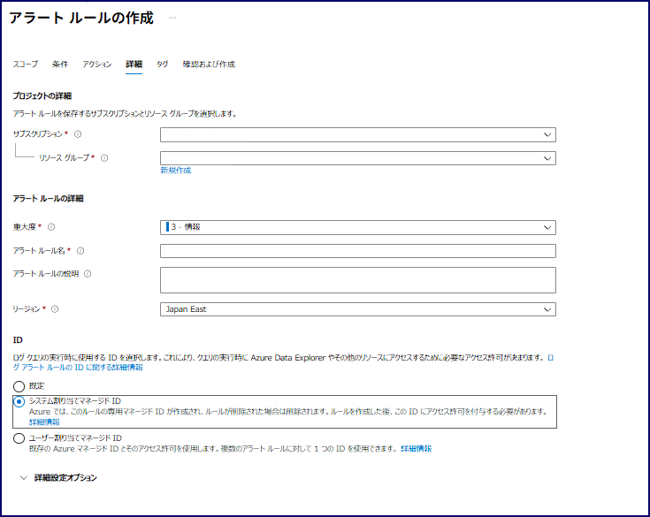
Task: Open the サブスクリプション dropdown
Action: (x=357, y=134)
